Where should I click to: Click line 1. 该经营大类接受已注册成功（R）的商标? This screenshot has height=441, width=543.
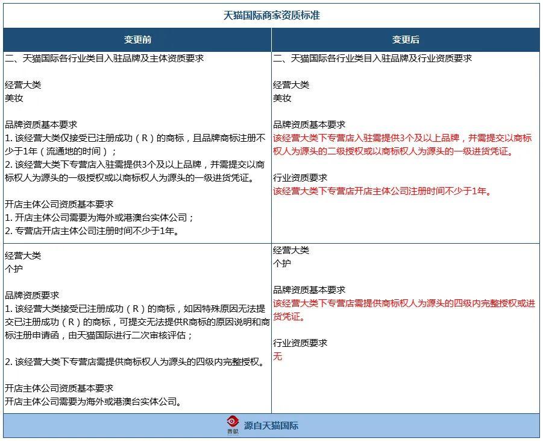point(135,308)
